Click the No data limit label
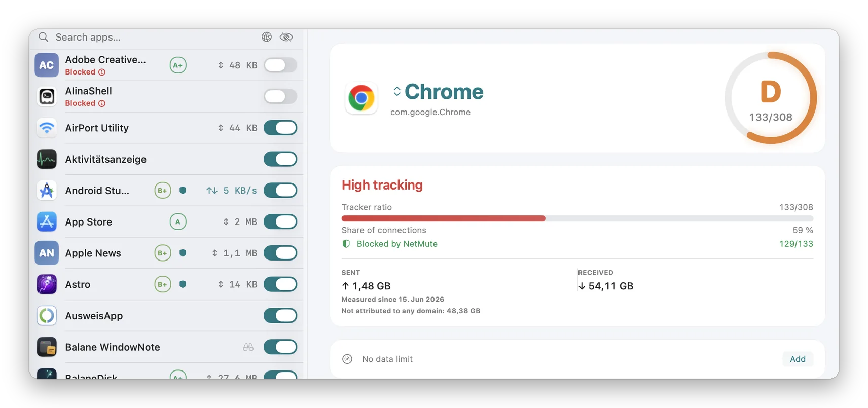 (x=387, y=359)
